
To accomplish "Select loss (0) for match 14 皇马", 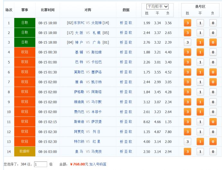I will 213,152.
